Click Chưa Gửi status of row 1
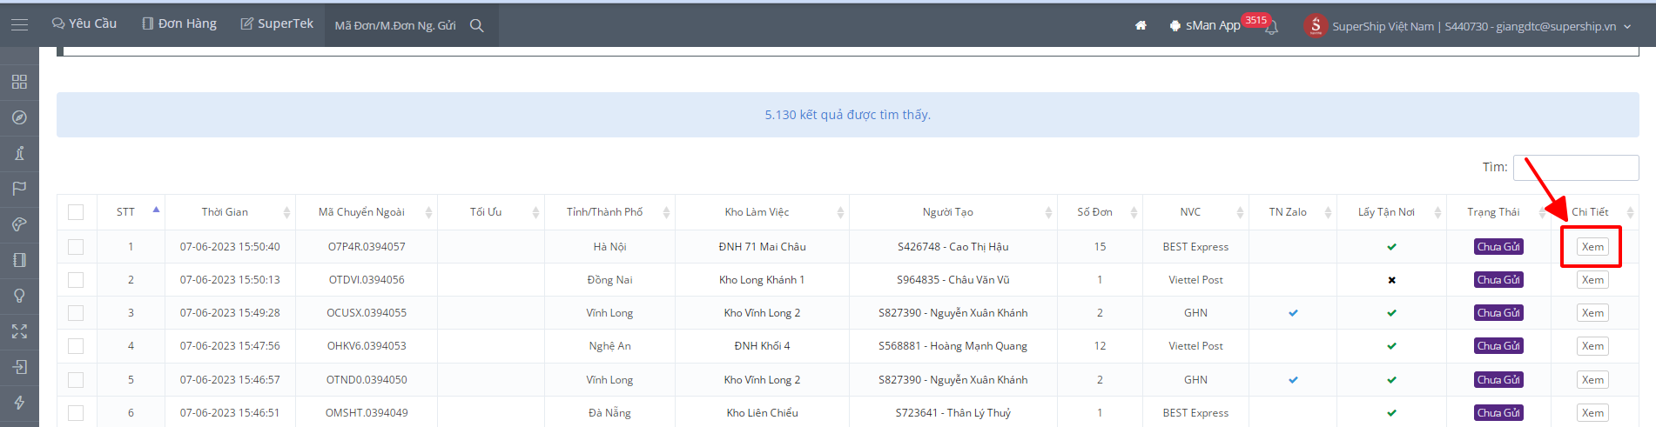 [x=1498, y=247]
